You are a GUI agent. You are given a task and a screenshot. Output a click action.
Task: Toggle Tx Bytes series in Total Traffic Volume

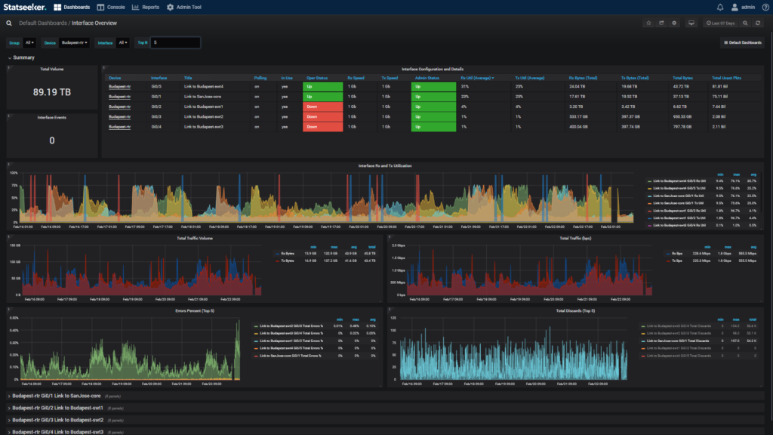[x=288, y=261]
